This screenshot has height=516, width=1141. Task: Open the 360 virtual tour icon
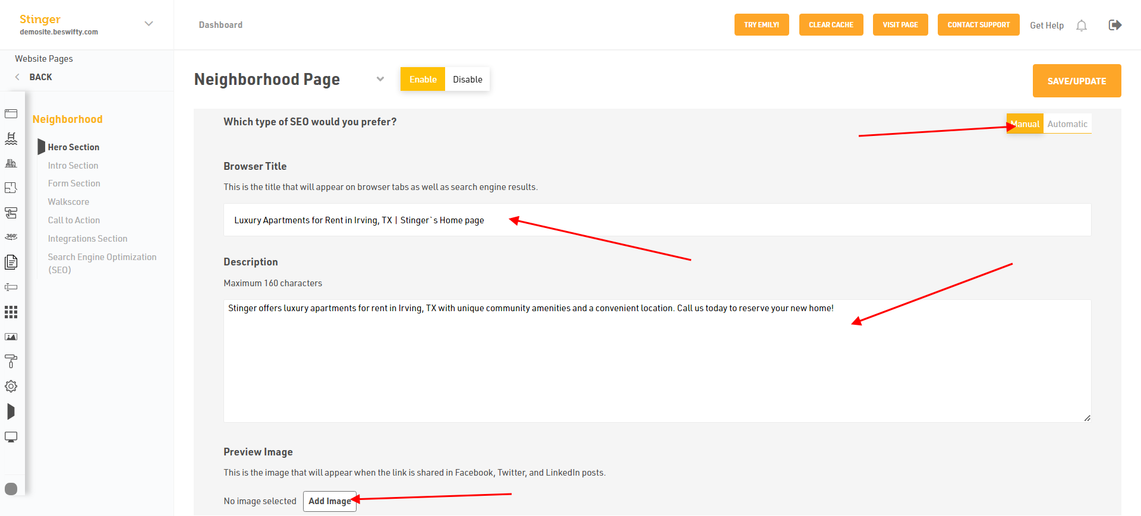point(11,237)
